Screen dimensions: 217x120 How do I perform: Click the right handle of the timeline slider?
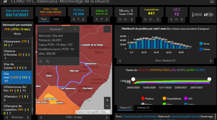coord(209,79)
